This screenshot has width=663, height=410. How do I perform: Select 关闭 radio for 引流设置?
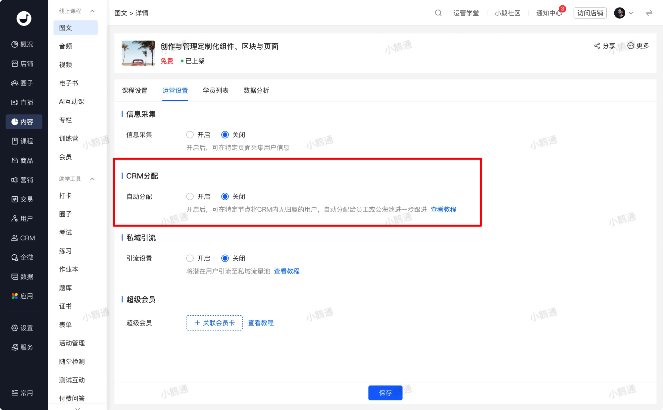click(x=225, y=258)
